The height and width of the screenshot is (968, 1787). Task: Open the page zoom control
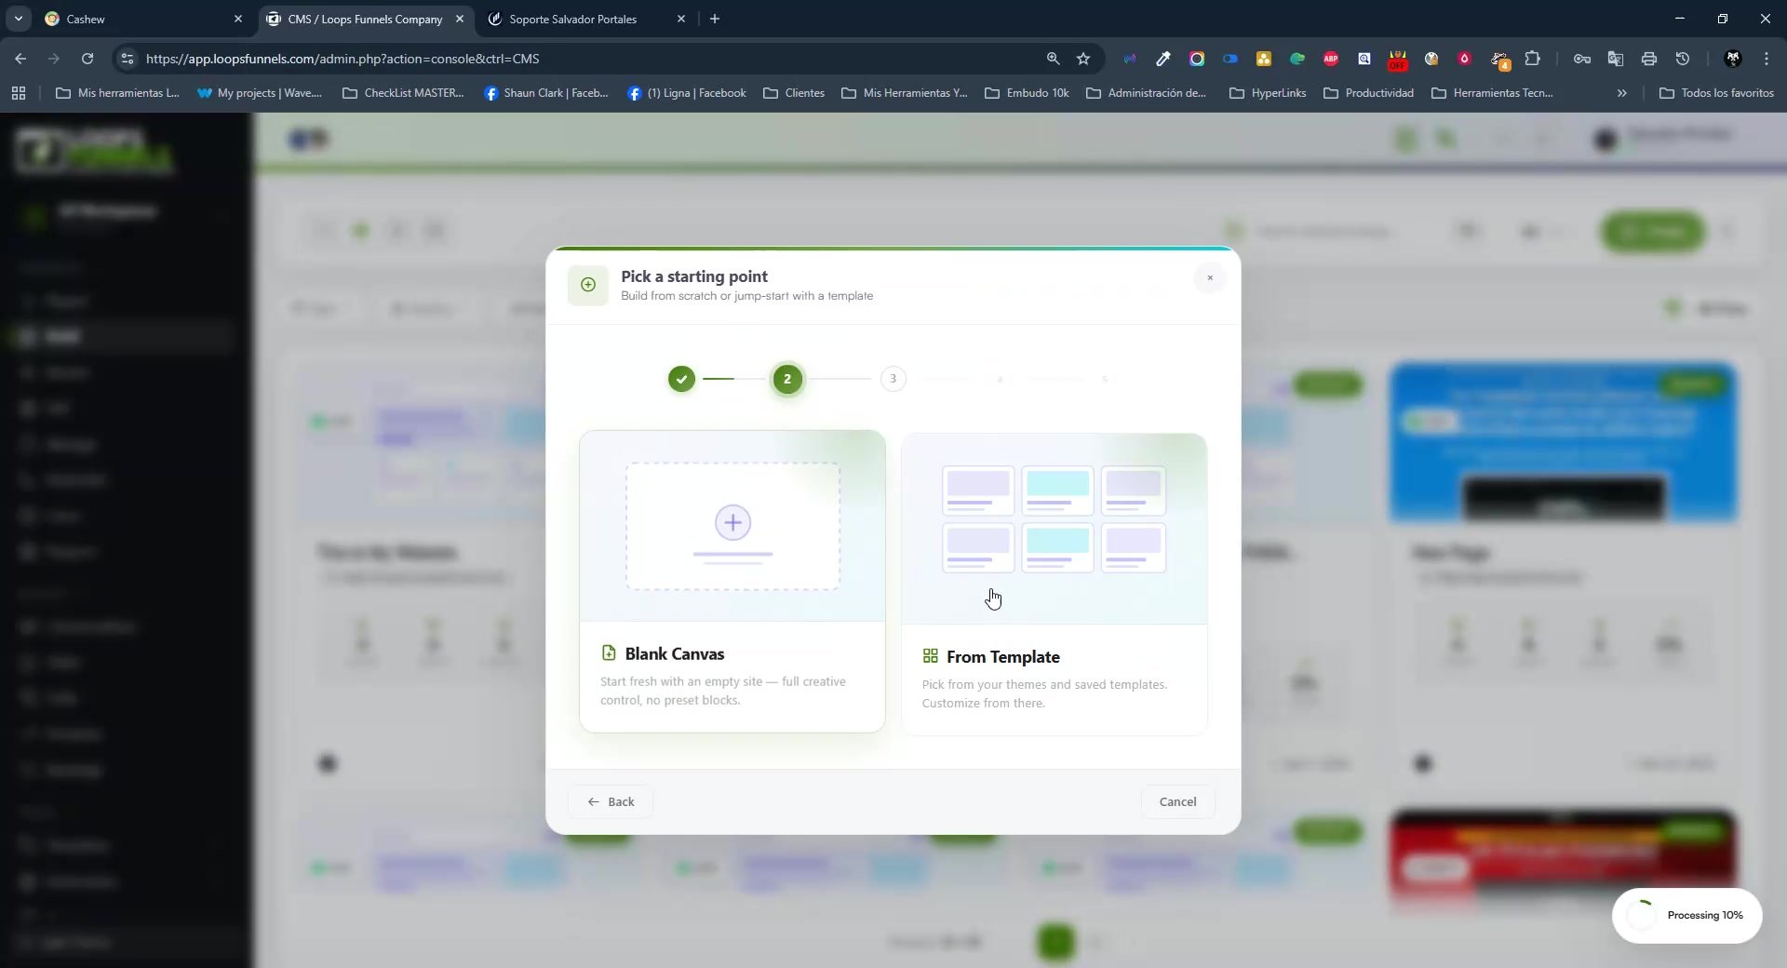pyautogui.click(x=1054, y=59)
